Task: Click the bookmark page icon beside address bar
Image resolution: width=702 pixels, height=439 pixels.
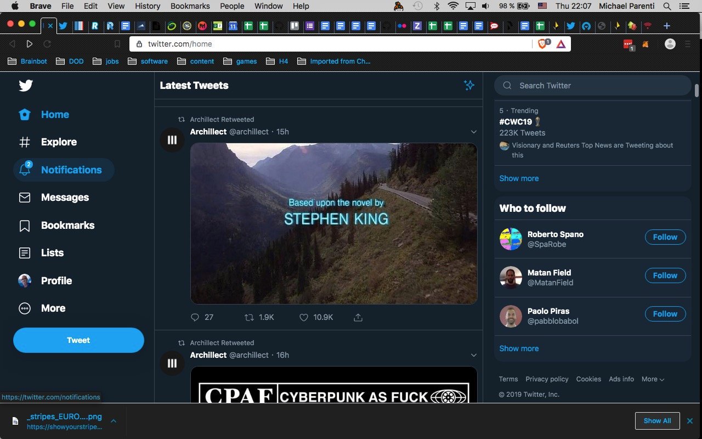Action: 117,44
